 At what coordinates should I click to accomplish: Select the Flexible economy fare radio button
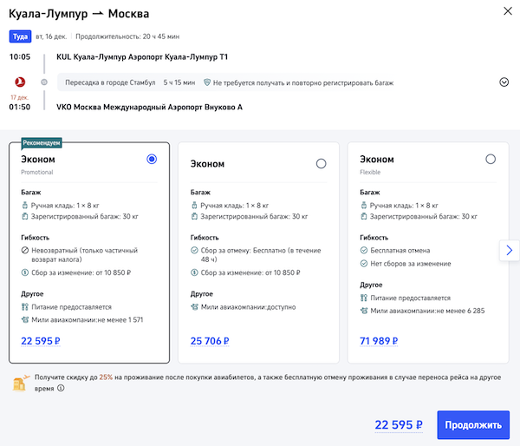(x=491, y=160)
